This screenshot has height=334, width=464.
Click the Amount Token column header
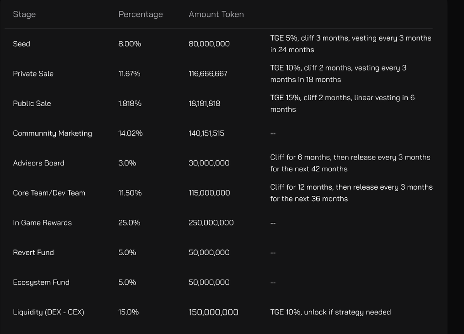pyautogui.click(x=216, y=14)
